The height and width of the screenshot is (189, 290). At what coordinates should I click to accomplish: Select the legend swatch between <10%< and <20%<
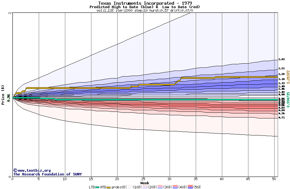[145, 187]
